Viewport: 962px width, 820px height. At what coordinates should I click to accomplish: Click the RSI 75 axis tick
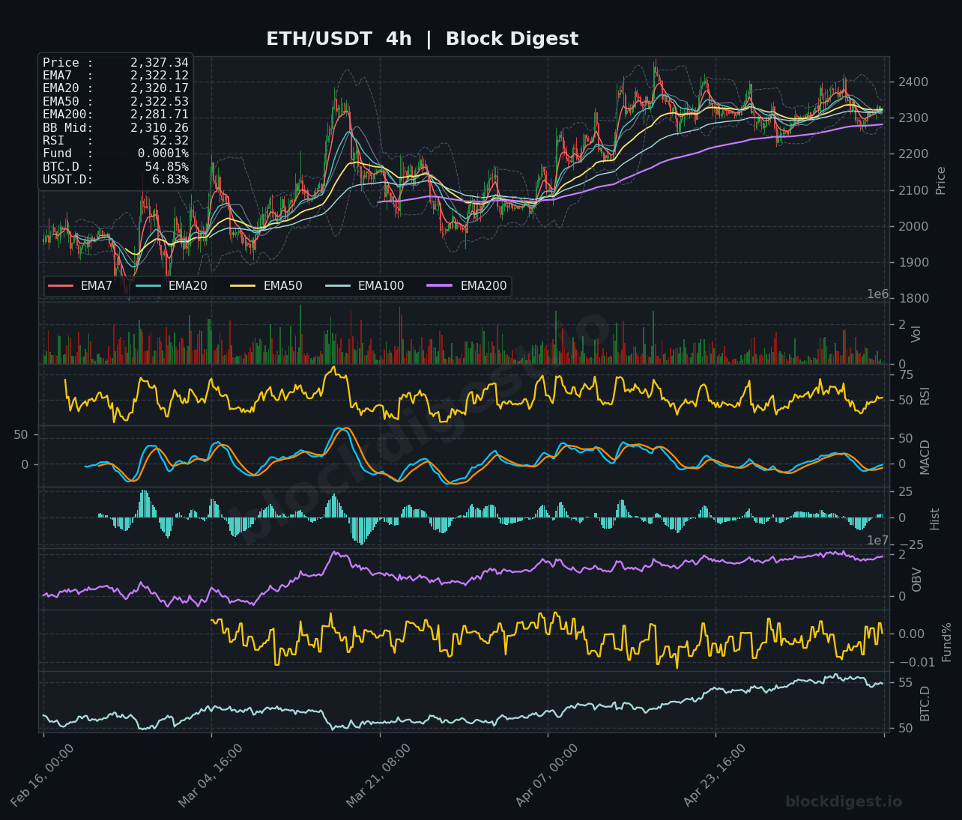906,375
